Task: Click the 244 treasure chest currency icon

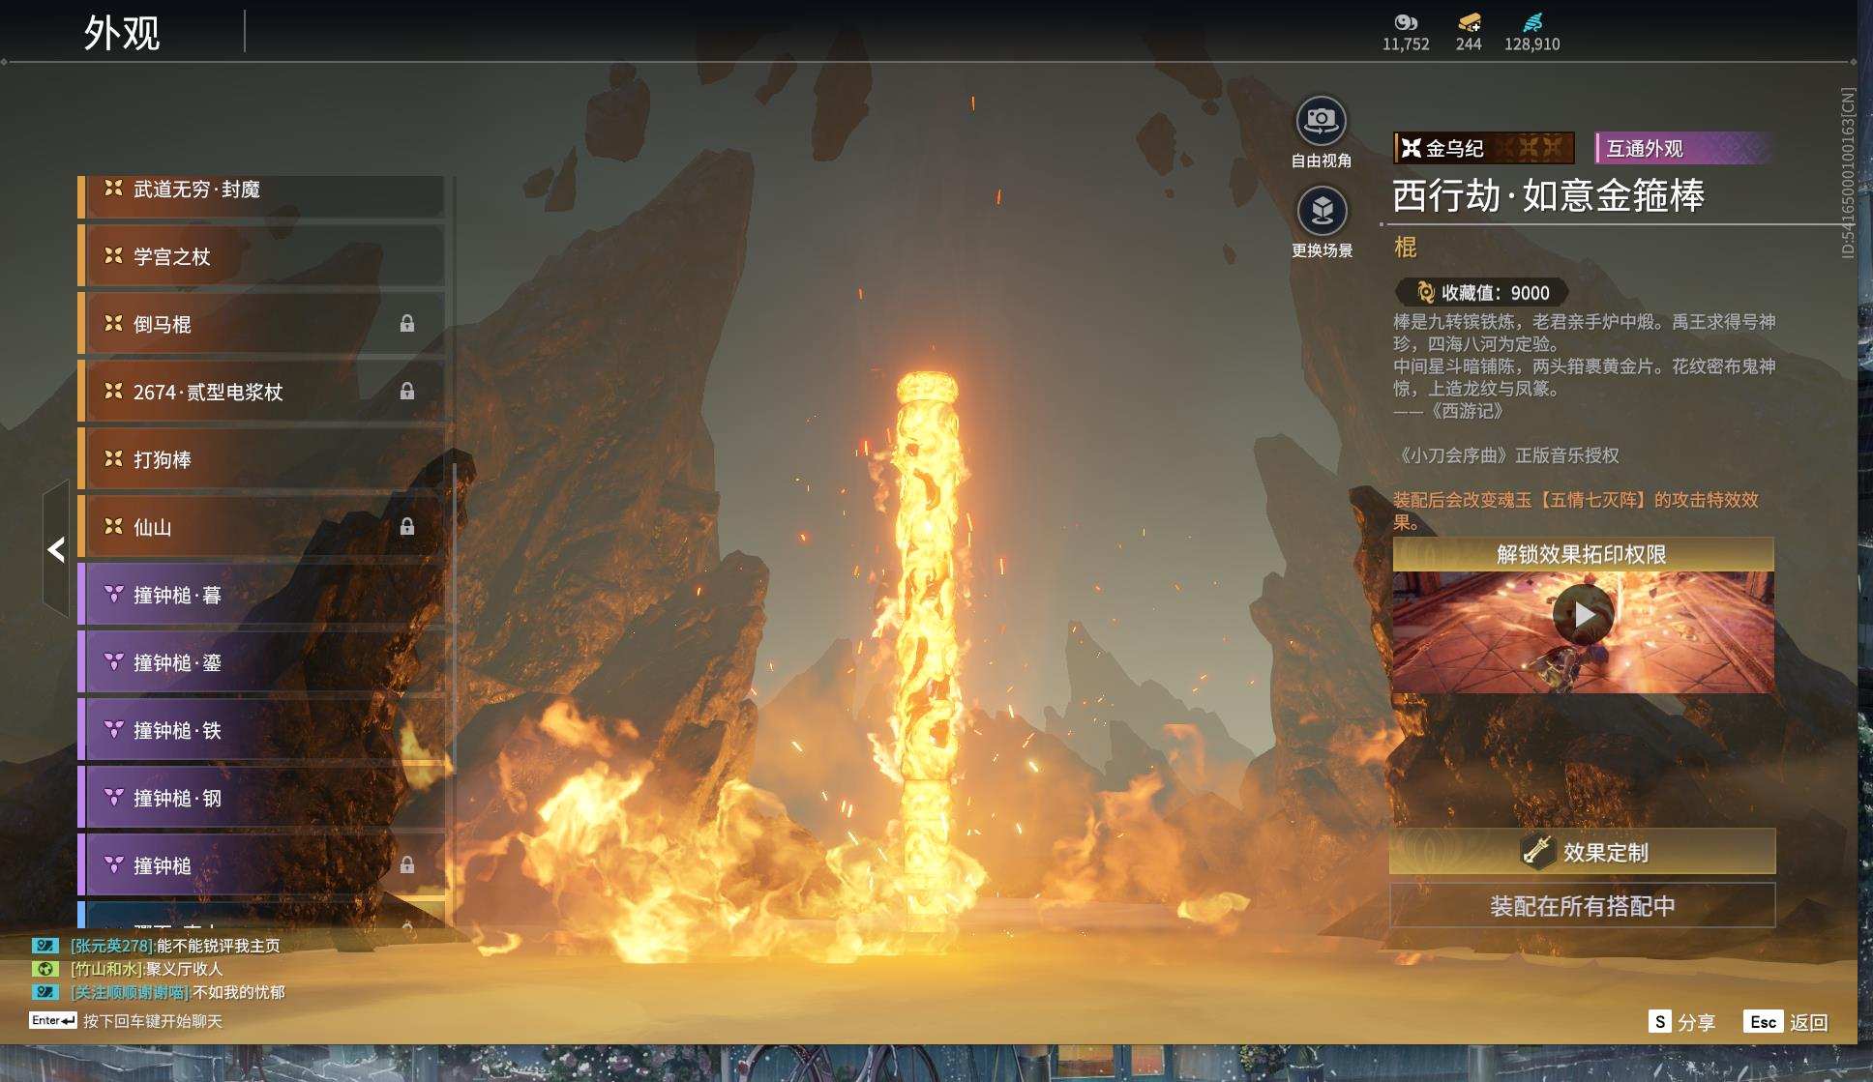Action: point(1469,22)
